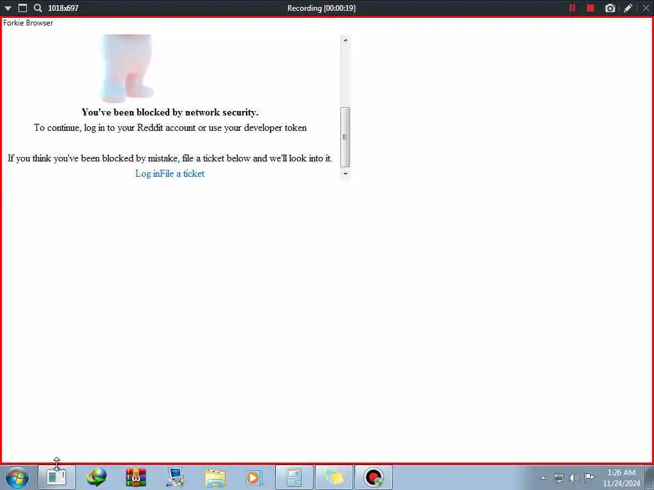Pause the screen recording

coord(572,8)
